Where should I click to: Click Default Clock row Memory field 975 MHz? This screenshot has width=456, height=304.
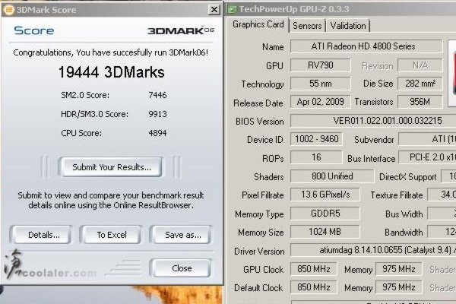pyautogui.click(x=399, y=287)
